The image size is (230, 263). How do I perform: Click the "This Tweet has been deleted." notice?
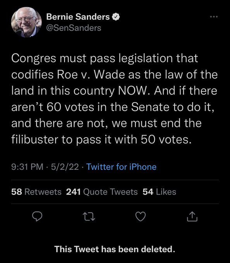[x=115, y=249]
